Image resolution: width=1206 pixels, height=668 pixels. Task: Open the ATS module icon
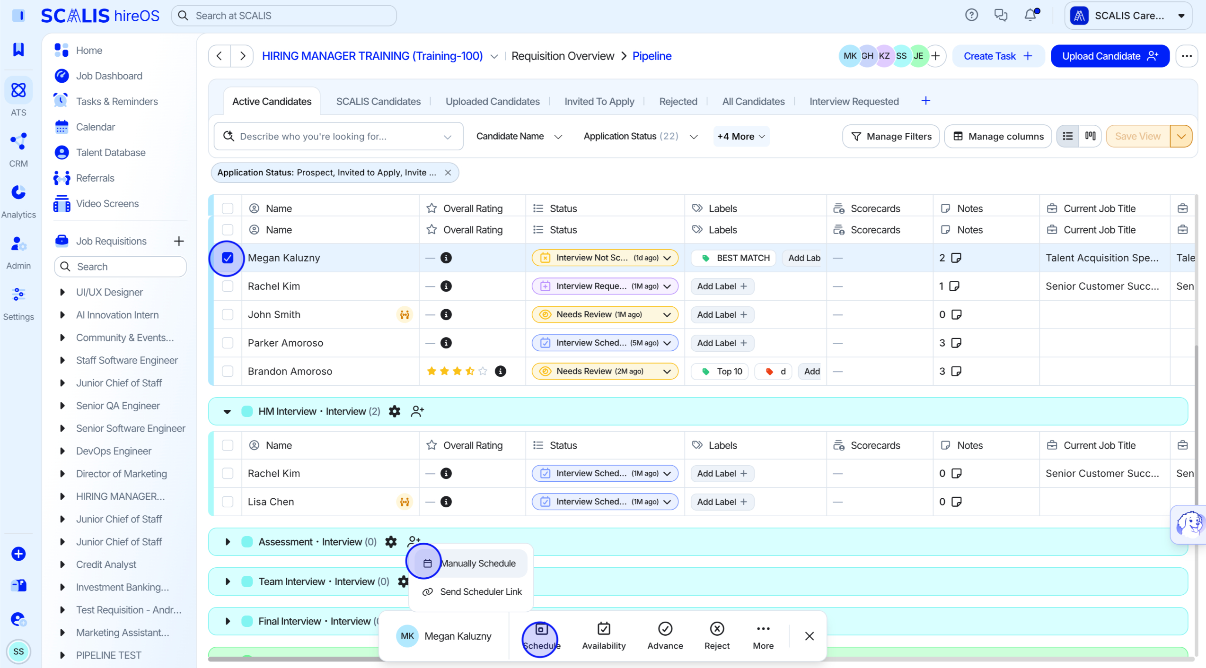tap(18, 90)
